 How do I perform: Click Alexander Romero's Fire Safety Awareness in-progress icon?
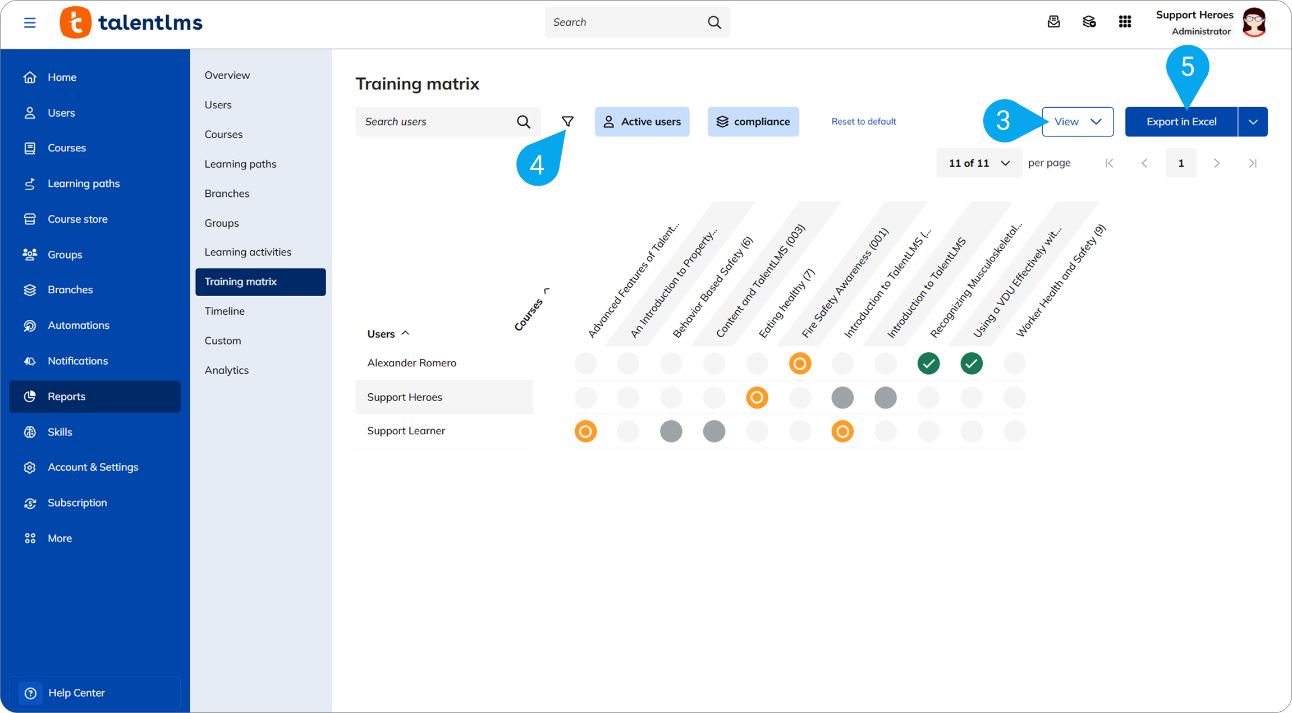(800, 364)
